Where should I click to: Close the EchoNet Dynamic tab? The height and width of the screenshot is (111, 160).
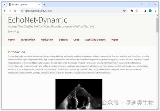point(39,4)
